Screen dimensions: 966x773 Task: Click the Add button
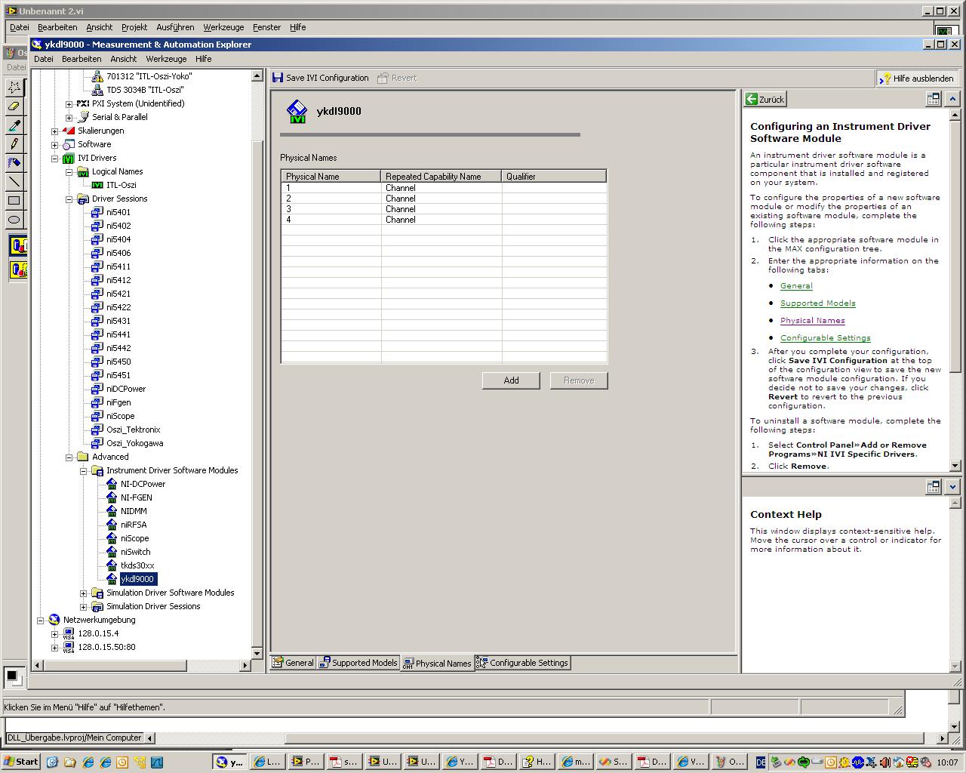[511, 380]
